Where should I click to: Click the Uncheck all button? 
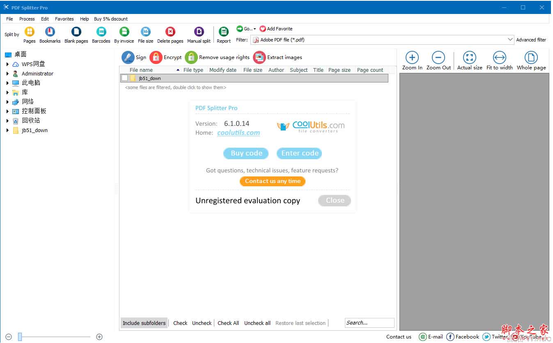tap(257, 323)
